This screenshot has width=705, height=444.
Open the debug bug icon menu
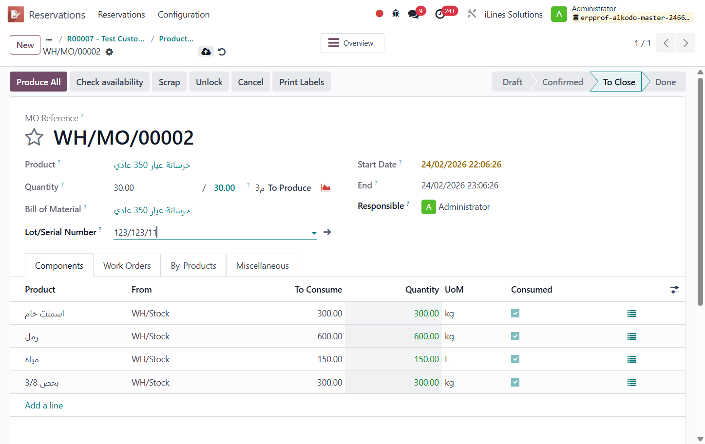coord(396,14)
